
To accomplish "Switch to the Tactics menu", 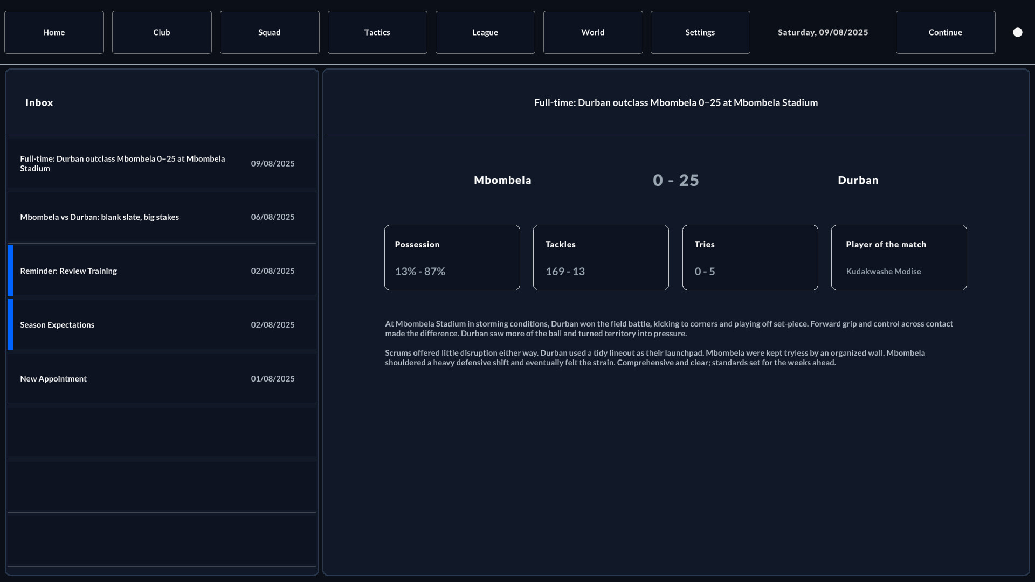I will coord(377,32).
